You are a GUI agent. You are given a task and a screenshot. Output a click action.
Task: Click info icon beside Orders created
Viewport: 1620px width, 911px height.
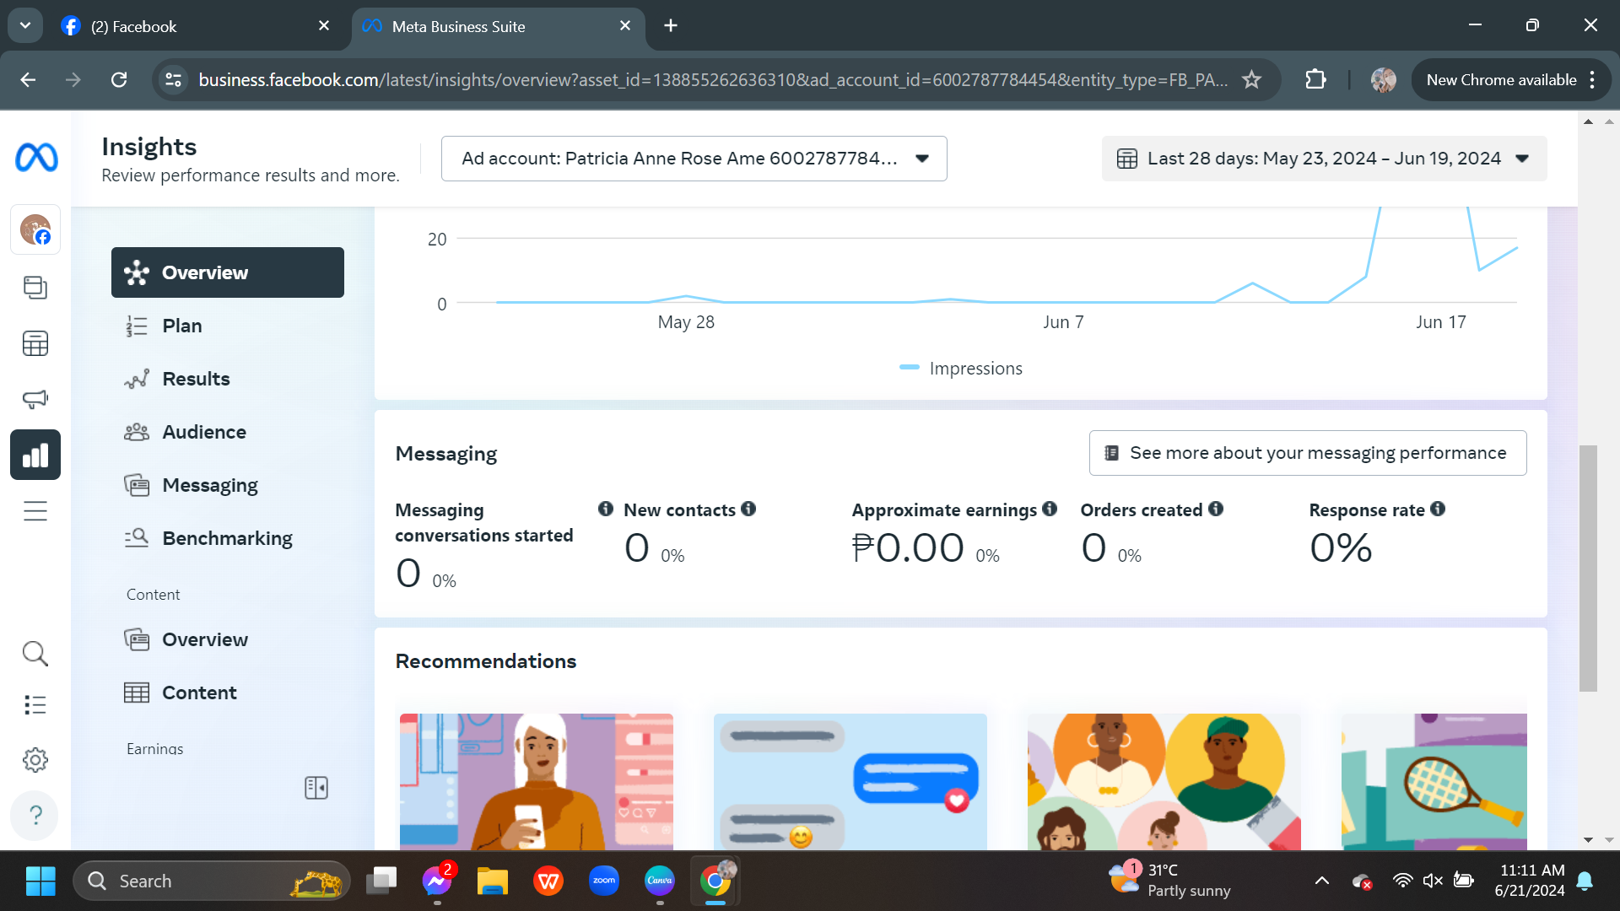point(1216,509)
